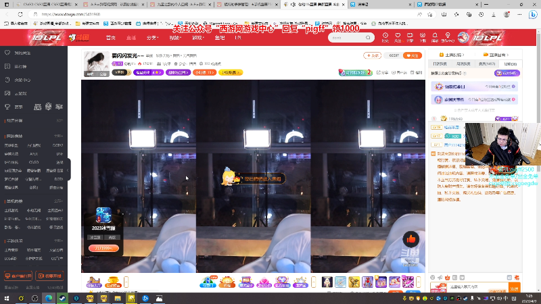Expand the 游戏 games dropdown in the nav
Screen dimensions: 541x304
[198, 38]
